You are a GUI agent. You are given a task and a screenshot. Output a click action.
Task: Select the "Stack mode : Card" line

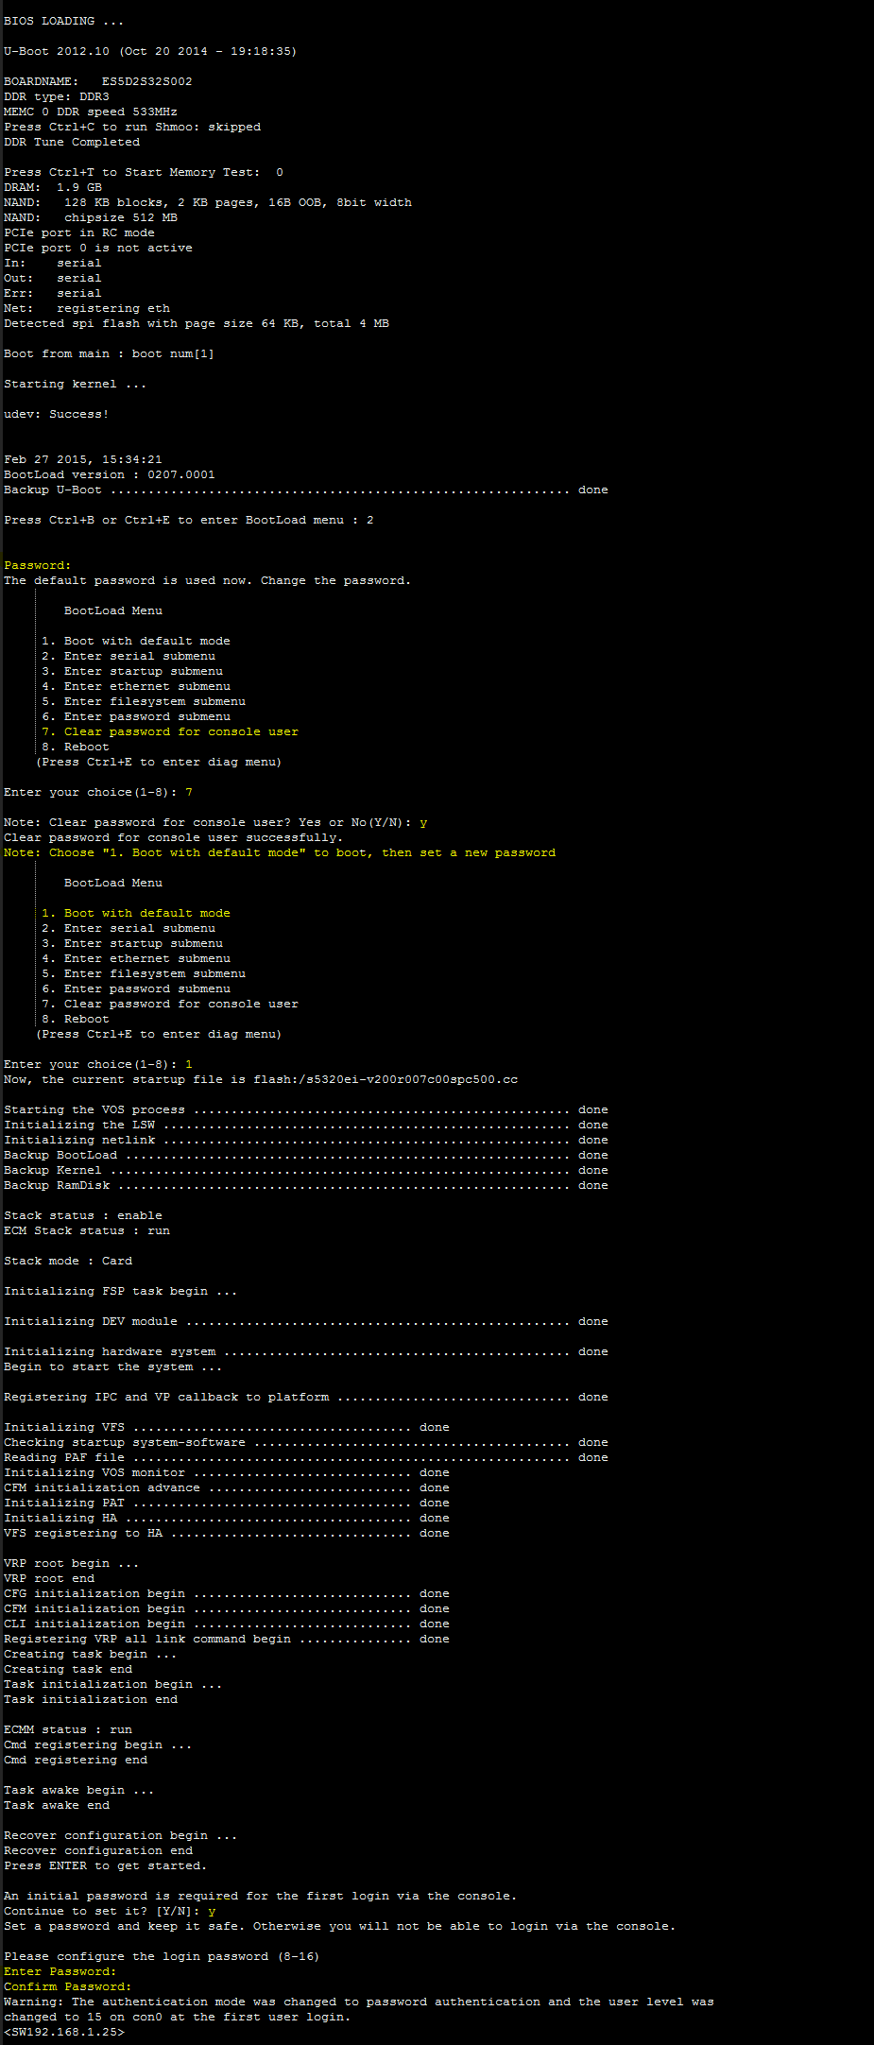(x=68, y=1261)
